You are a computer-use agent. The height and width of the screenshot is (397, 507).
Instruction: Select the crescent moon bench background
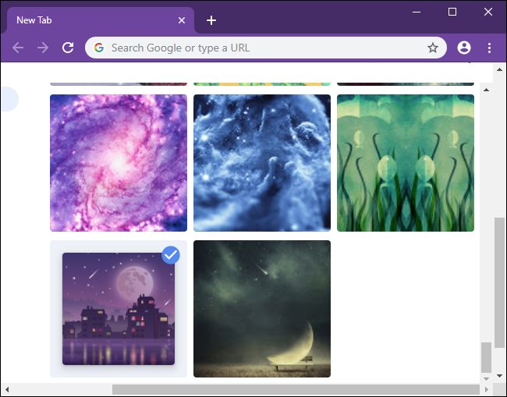point(262,309)
